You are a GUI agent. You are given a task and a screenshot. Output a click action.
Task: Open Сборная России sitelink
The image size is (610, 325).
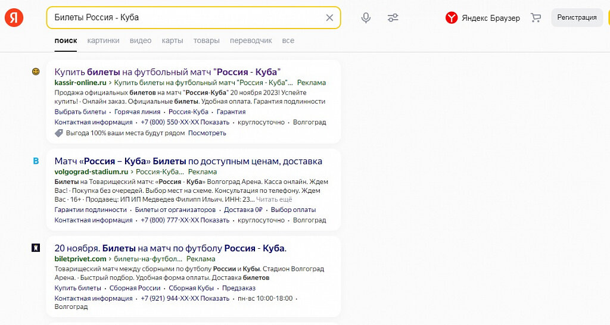135,288
